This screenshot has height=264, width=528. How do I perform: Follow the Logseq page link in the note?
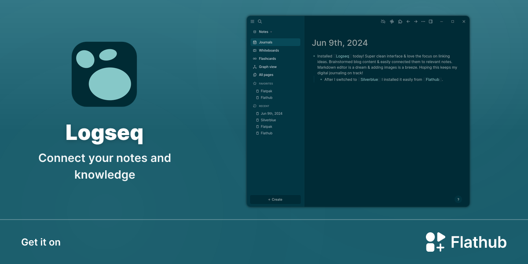click(x=342, y=56)
